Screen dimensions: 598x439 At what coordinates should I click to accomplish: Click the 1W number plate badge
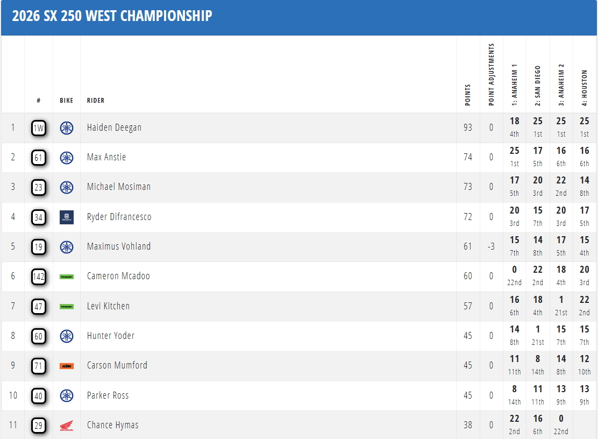point(39,128)
